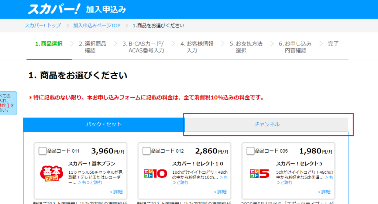Click the 2,860円/月 price

(212, 151)
